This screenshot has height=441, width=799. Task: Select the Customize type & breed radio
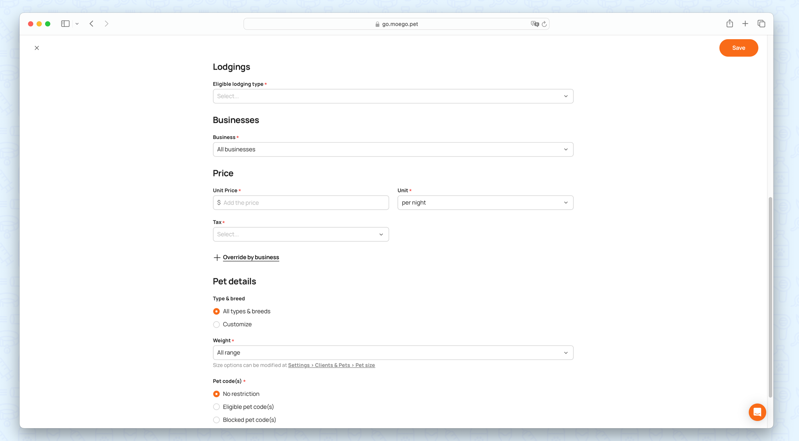pos(217,324)
